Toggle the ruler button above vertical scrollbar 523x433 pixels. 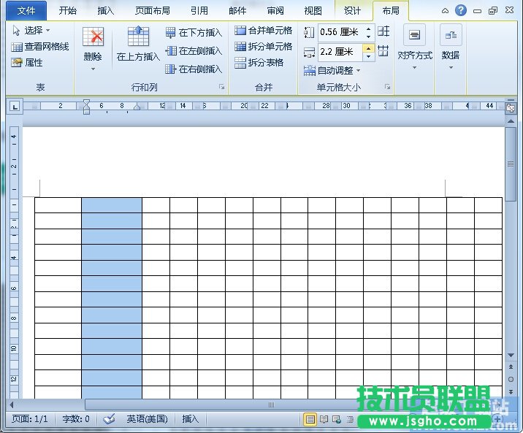[x=511, y=107]
